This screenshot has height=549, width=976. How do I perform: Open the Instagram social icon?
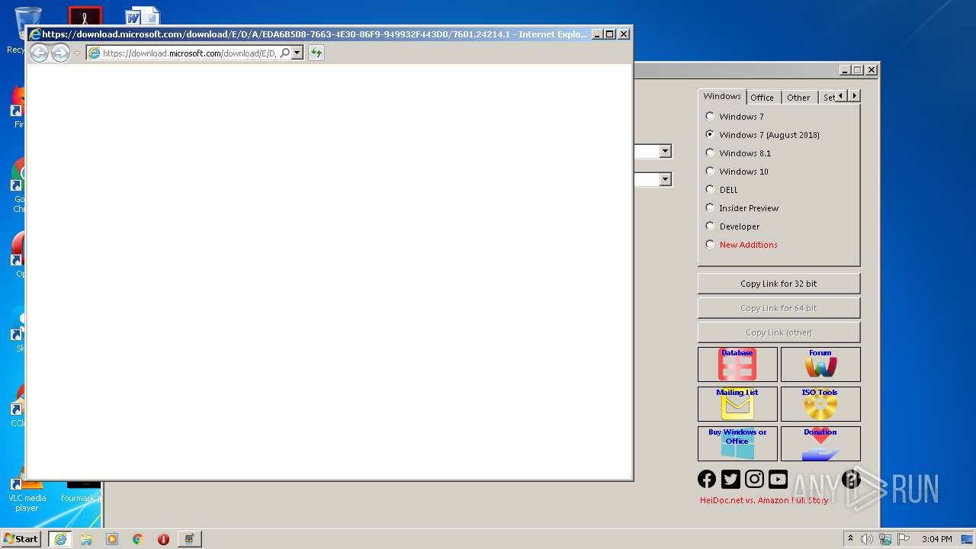pos(754,479)
